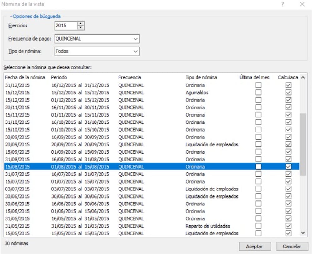Viewport: 312px width, 254px height.
Task: Check Última del mes on highlighted 15/08/2015 row
Action: [258, 166]
